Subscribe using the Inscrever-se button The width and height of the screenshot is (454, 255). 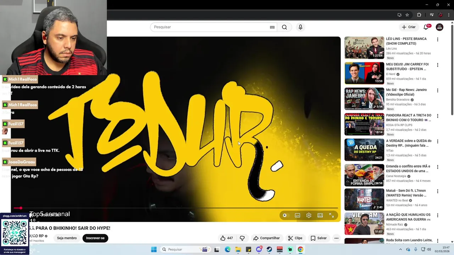(95, 238)
